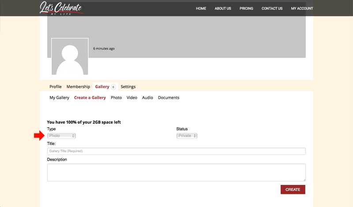Image resolution: width=353 pixels, height=207 pixels.
Task: Click the '6 minutes ago' timestamp text
Action: pos(104,48)
